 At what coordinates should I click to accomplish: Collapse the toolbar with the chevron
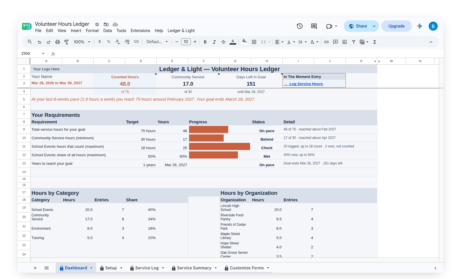point(431,42)
